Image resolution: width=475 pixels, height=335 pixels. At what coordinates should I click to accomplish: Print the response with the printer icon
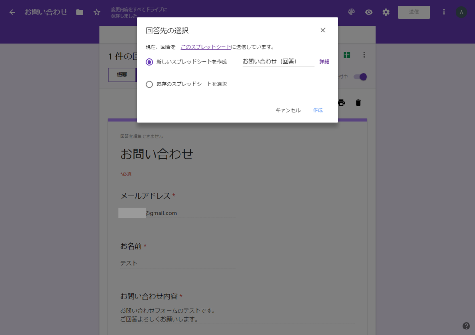click(342, 103)
